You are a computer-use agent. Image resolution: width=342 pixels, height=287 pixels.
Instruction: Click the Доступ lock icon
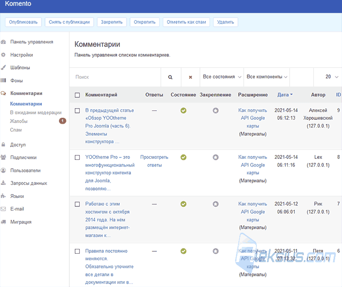pos(3,145)
